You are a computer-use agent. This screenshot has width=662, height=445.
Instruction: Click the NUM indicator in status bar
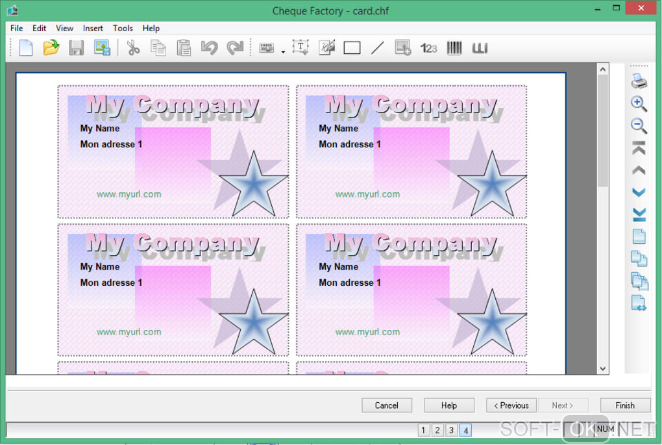(606, 429)
